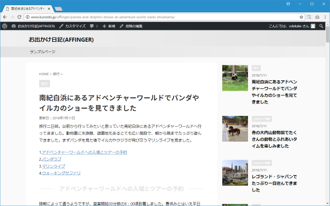
Task: Click the admin bar search magnifier
Action: click(321, 26)
